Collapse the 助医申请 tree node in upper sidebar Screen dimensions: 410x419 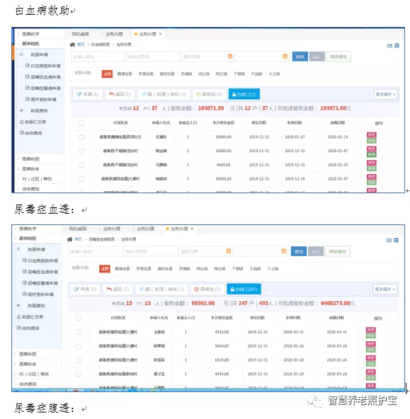point(21,54)
